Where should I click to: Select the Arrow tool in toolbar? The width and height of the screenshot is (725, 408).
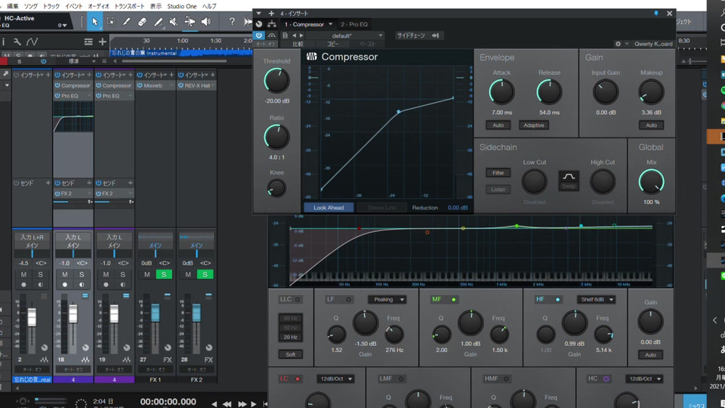95,22
